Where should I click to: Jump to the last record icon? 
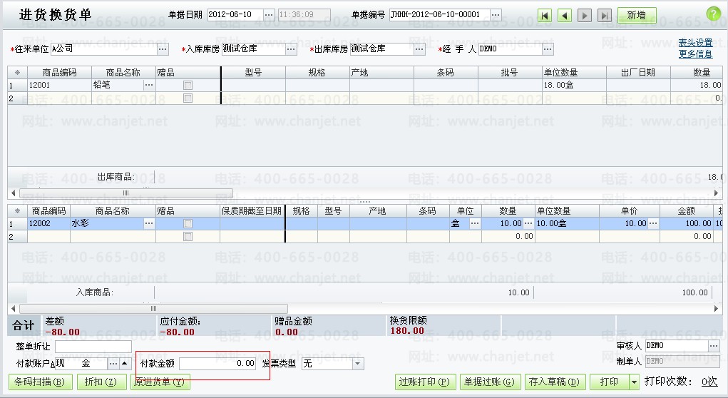[x=604, y=15]
